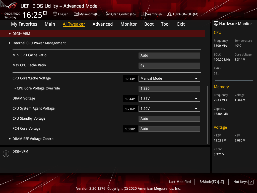
Task: Click the +5V value 5.080 V
Action: [240, 140]
